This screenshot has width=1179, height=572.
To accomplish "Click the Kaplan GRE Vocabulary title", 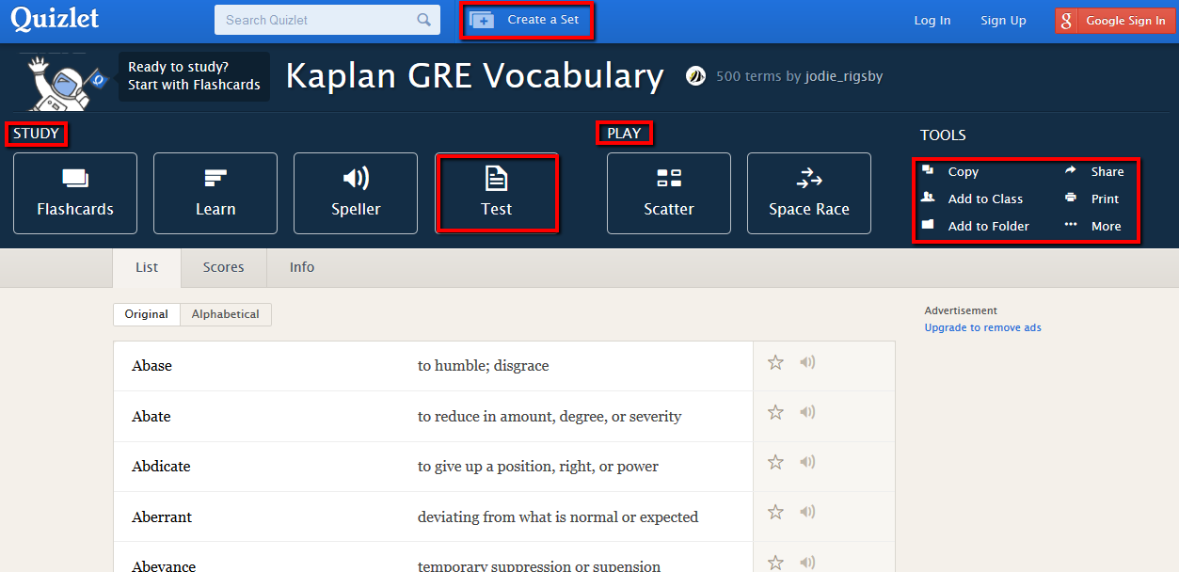I will pos(474,76).
